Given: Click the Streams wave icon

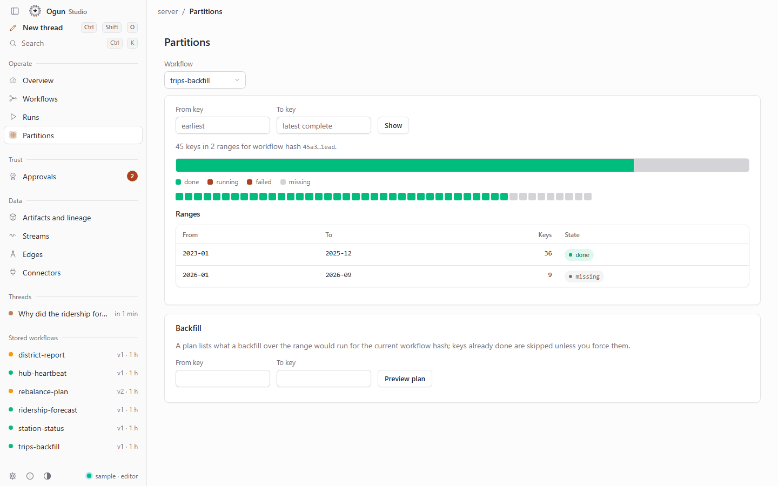Looking at the screenshot, I should [13, 236].
